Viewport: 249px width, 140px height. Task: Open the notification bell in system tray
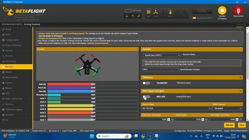[x=238, y=136]
